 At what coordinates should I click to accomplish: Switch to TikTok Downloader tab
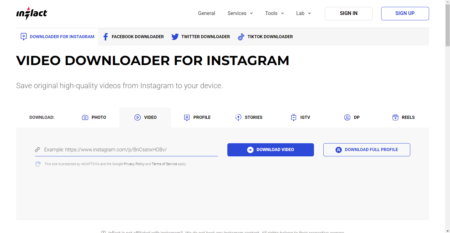tap(265, 37)
